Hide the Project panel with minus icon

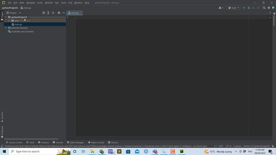(64, 13)
